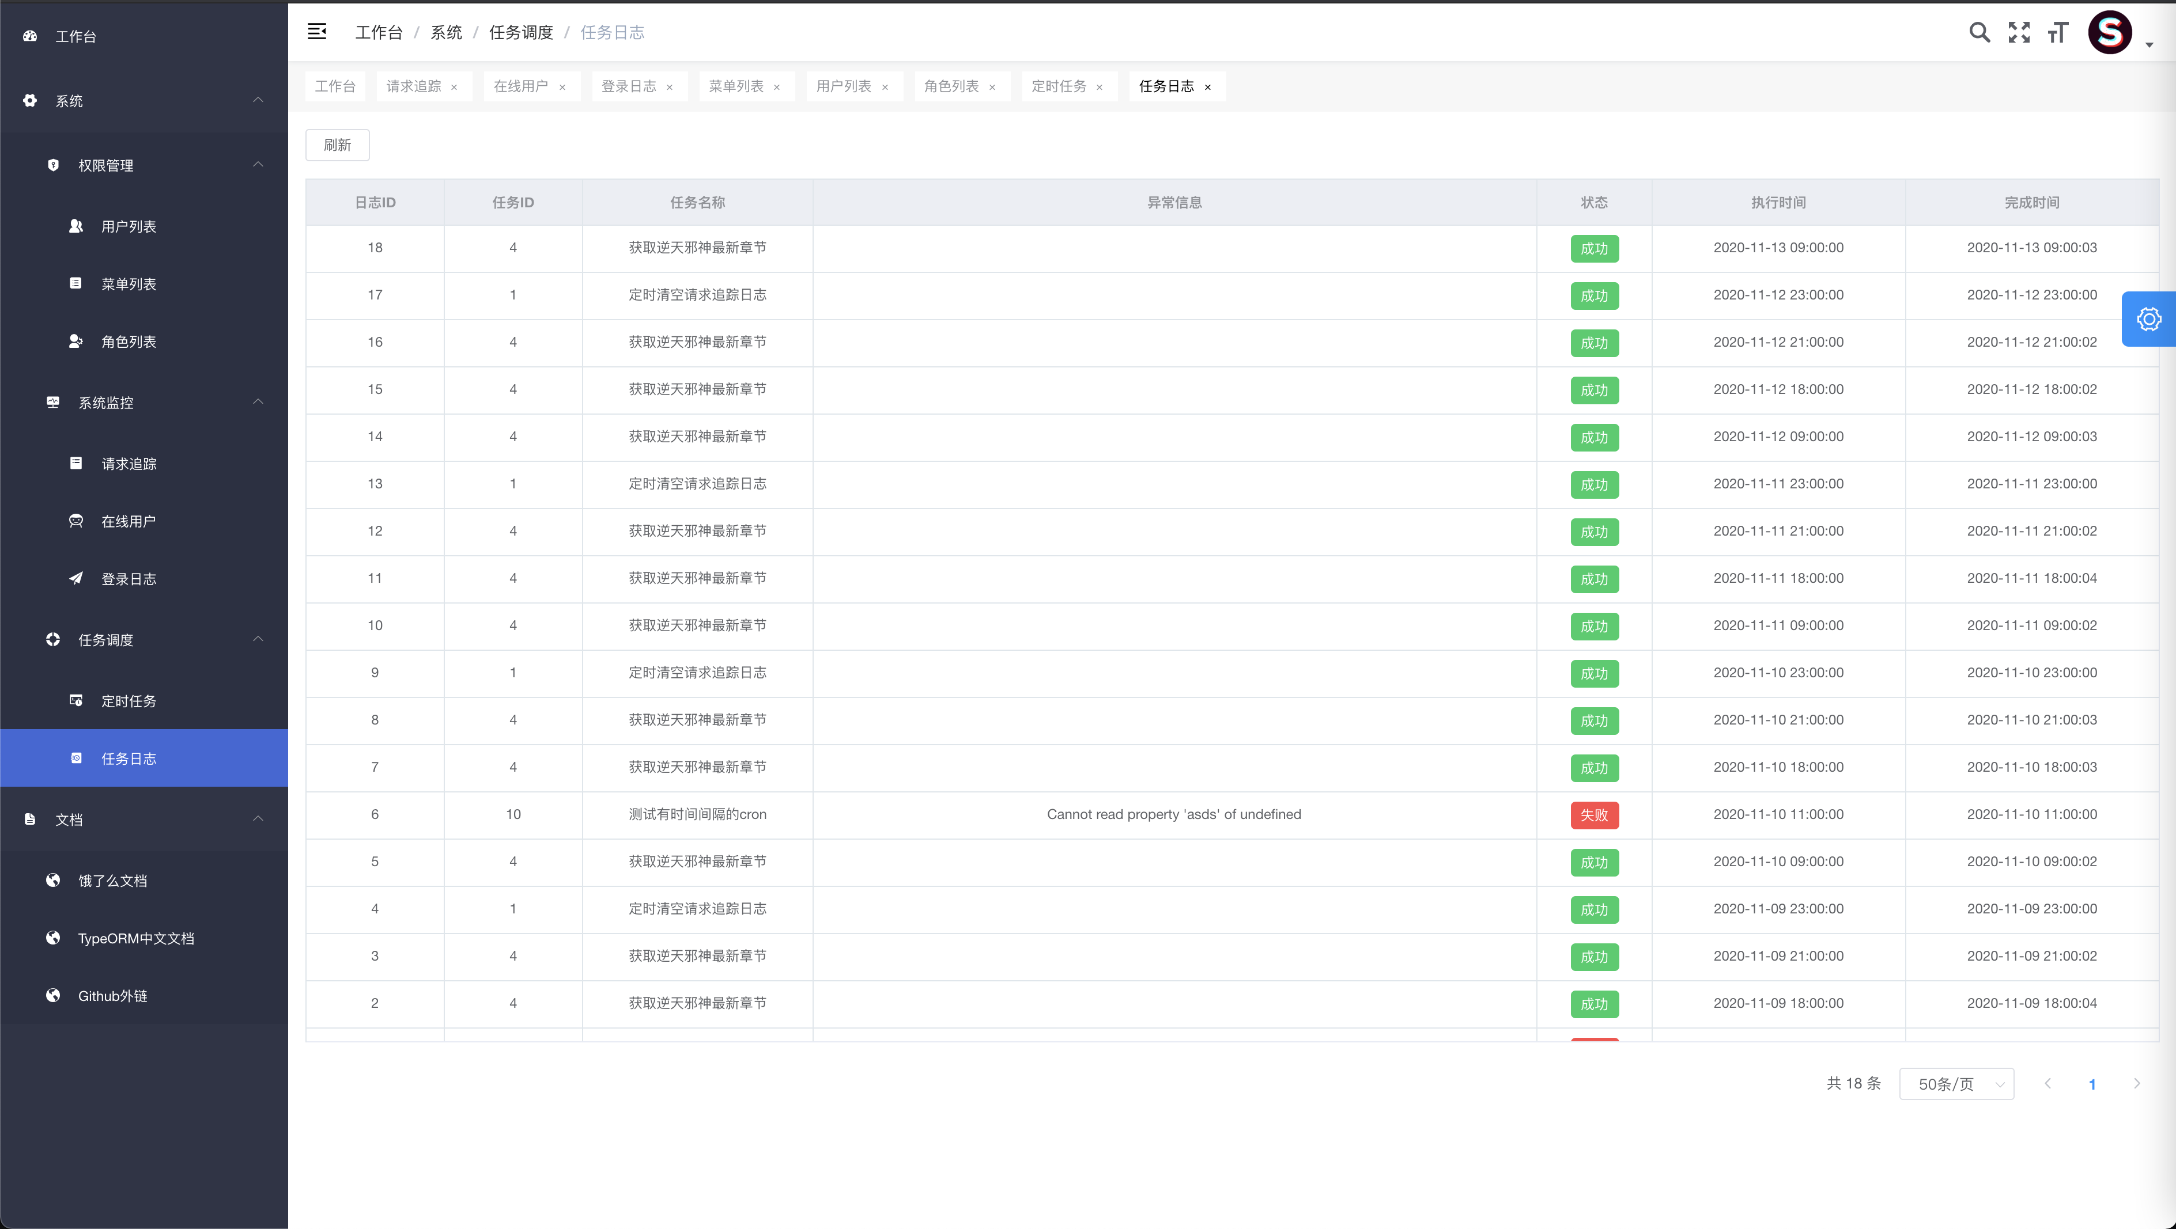Toggle the sidebar collapse icon
This screenshot has height=1229, width=2176.
click(x=317, y=32)
